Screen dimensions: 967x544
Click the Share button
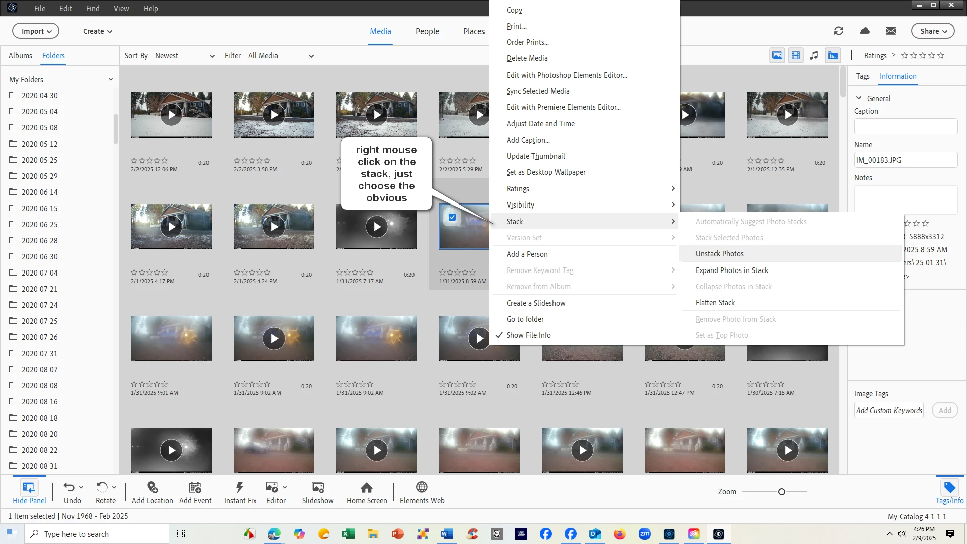(932, 31)
